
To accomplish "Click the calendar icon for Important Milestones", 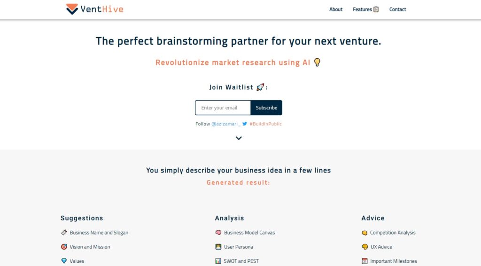I will pyautogui.click(x=365, y=261).
